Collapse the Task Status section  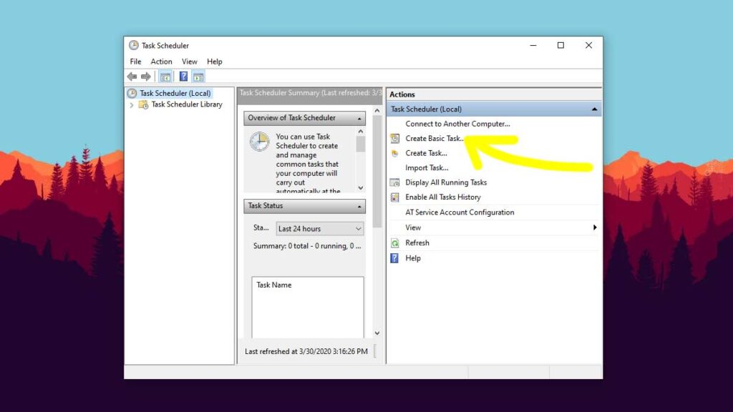359,207
